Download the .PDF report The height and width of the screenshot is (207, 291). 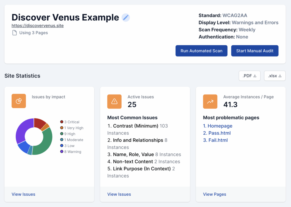[250, 76]
